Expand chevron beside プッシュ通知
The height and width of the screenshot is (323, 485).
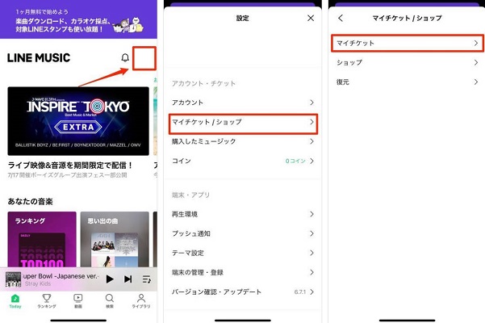(x=311, y=233)
